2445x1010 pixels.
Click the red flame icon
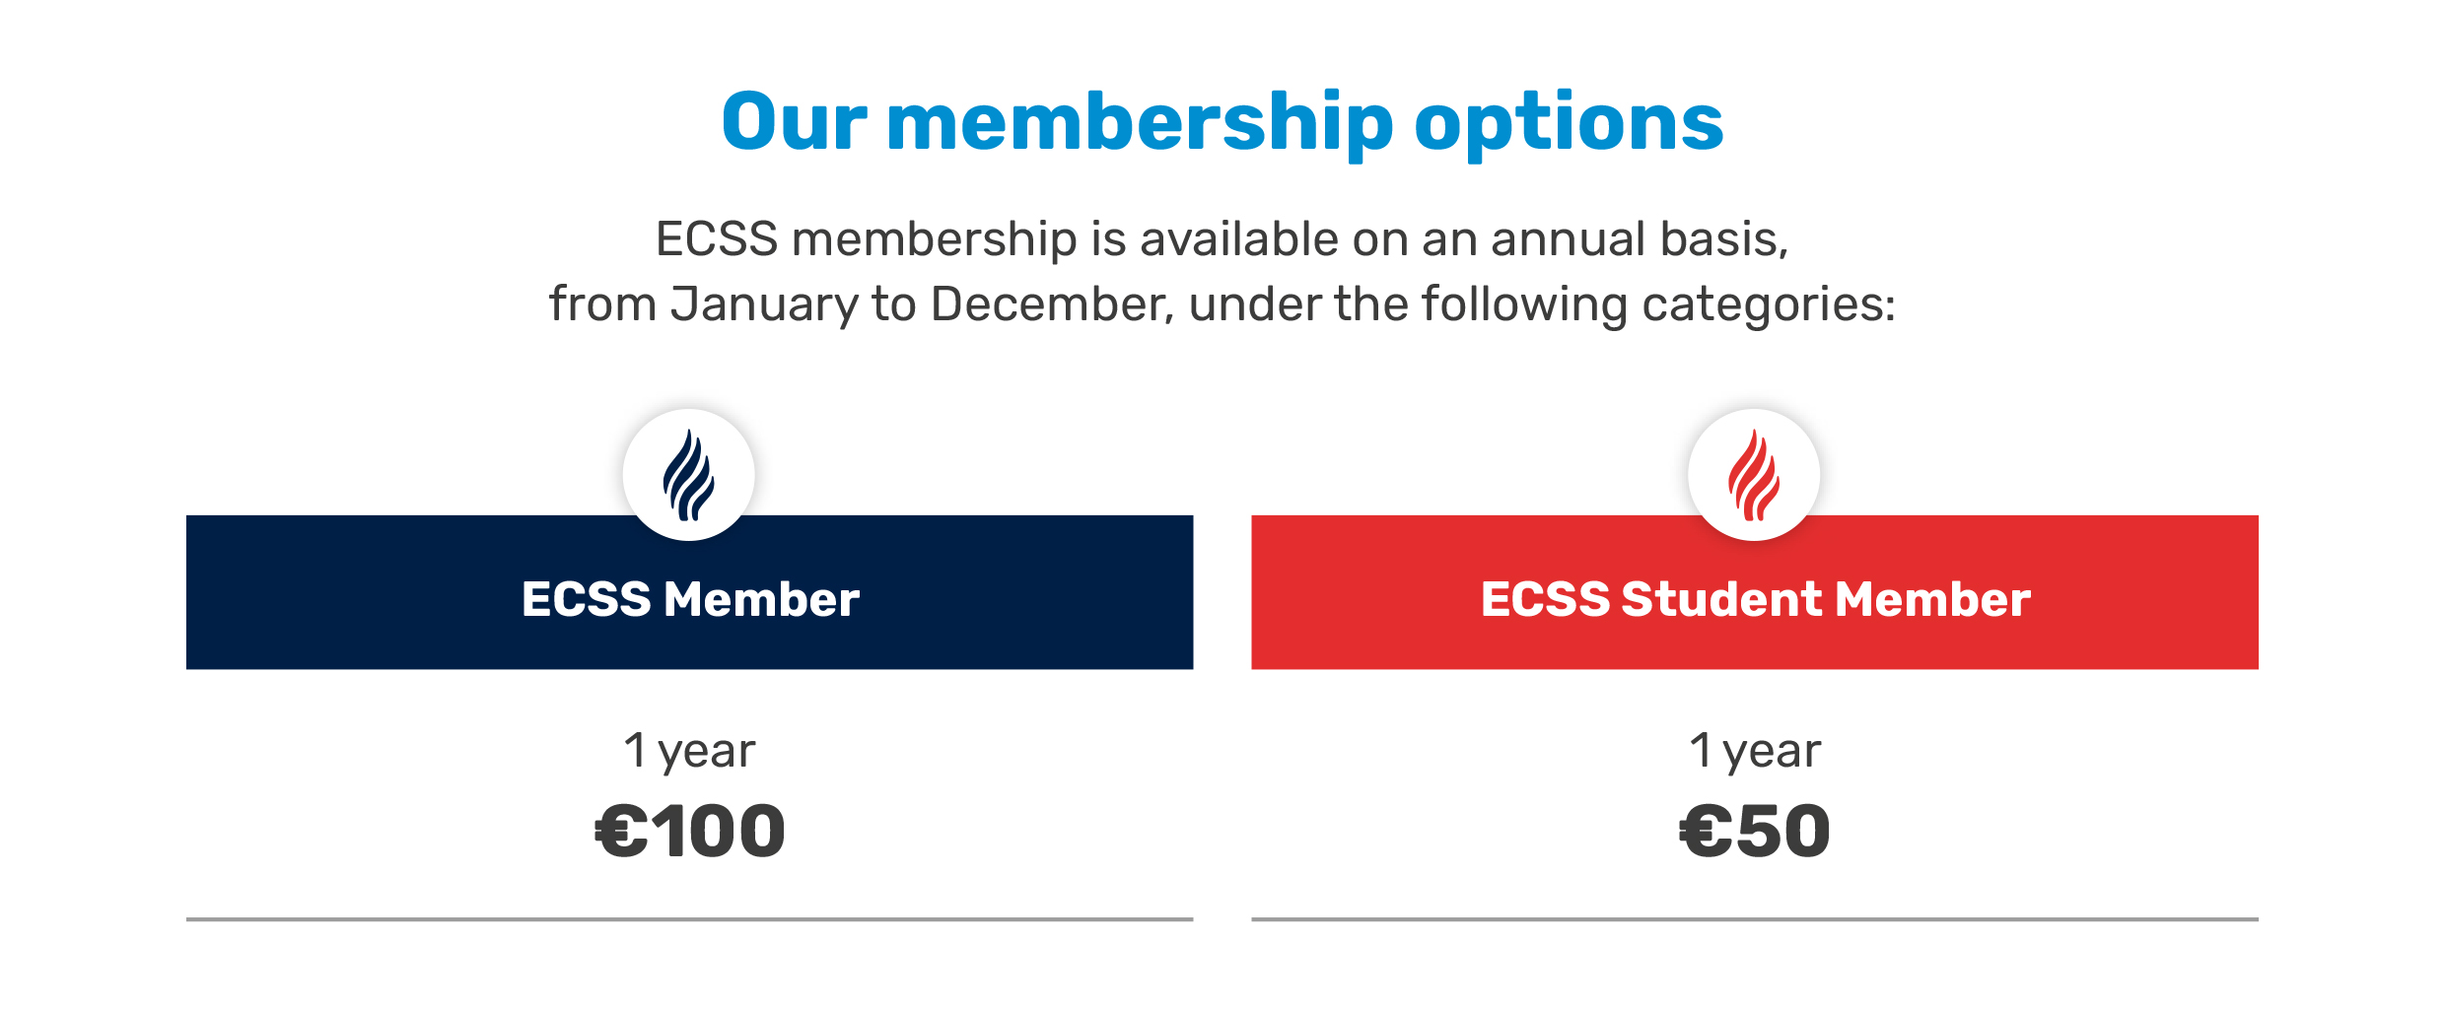1754,475
